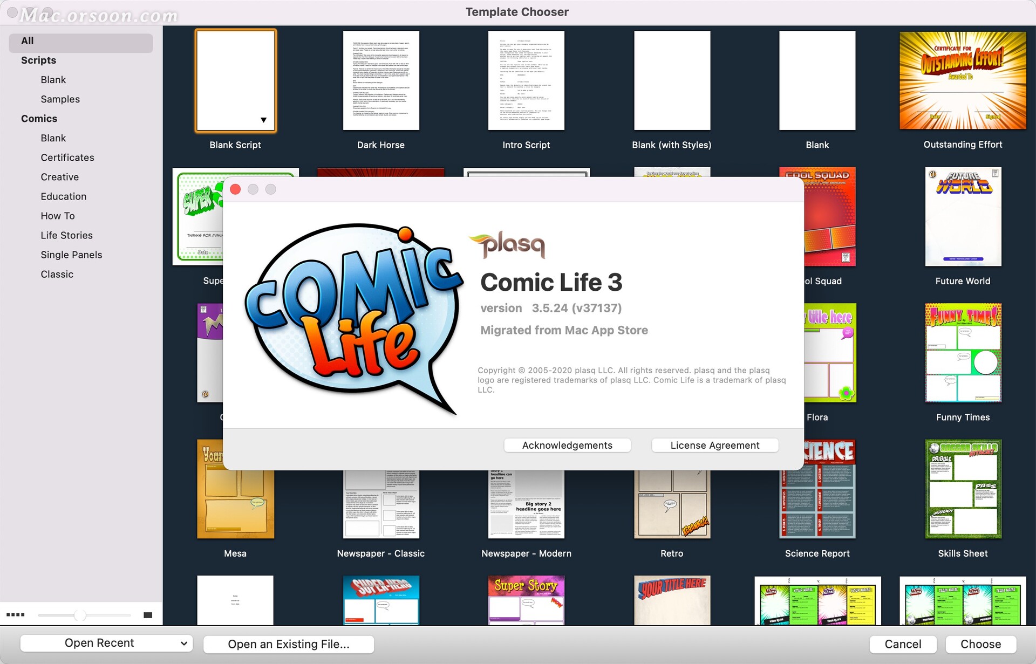Pick the Skills Sheet template thumbnail

tap(963, 489)
